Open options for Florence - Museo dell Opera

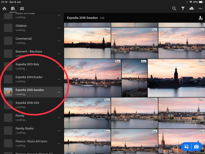click(x=59, y=143)
